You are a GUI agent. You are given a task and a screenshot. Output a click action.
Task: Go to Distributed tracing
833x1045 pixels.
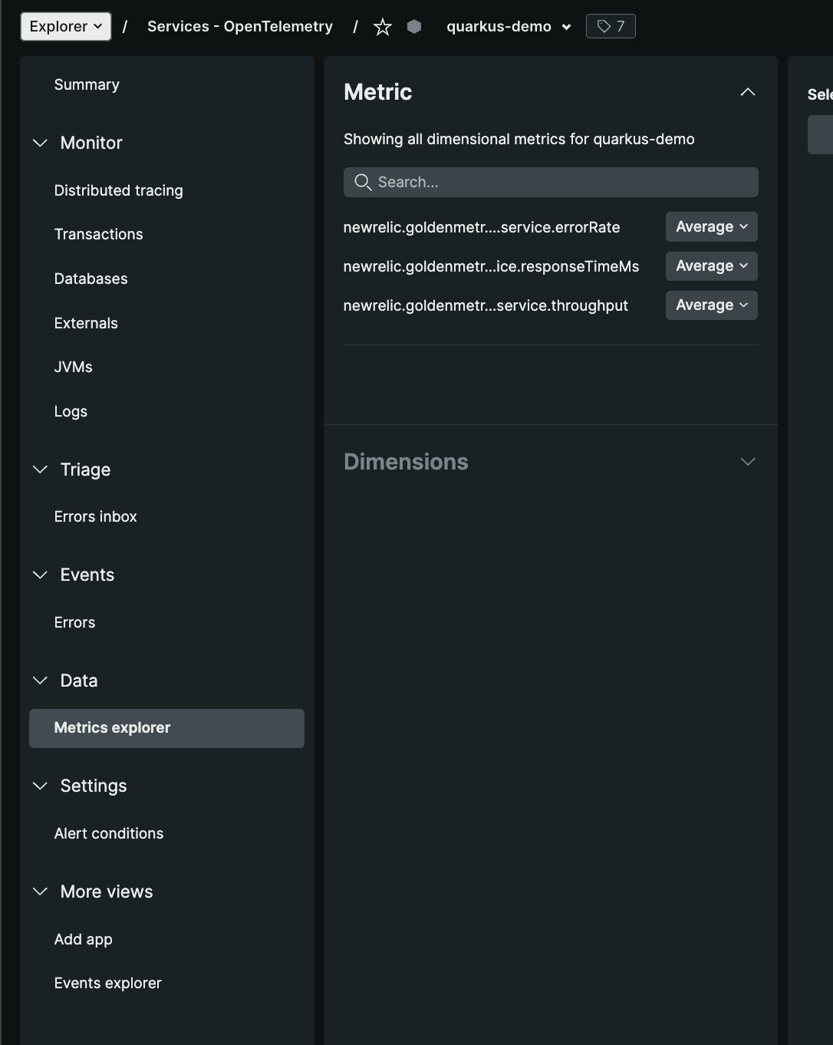tap(119, 190)
